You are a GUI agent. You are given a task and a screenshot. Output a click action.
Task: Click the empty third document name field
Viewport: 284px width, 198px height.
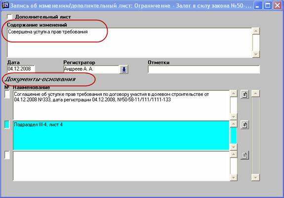pyautogui.click(x=121, y=166)
